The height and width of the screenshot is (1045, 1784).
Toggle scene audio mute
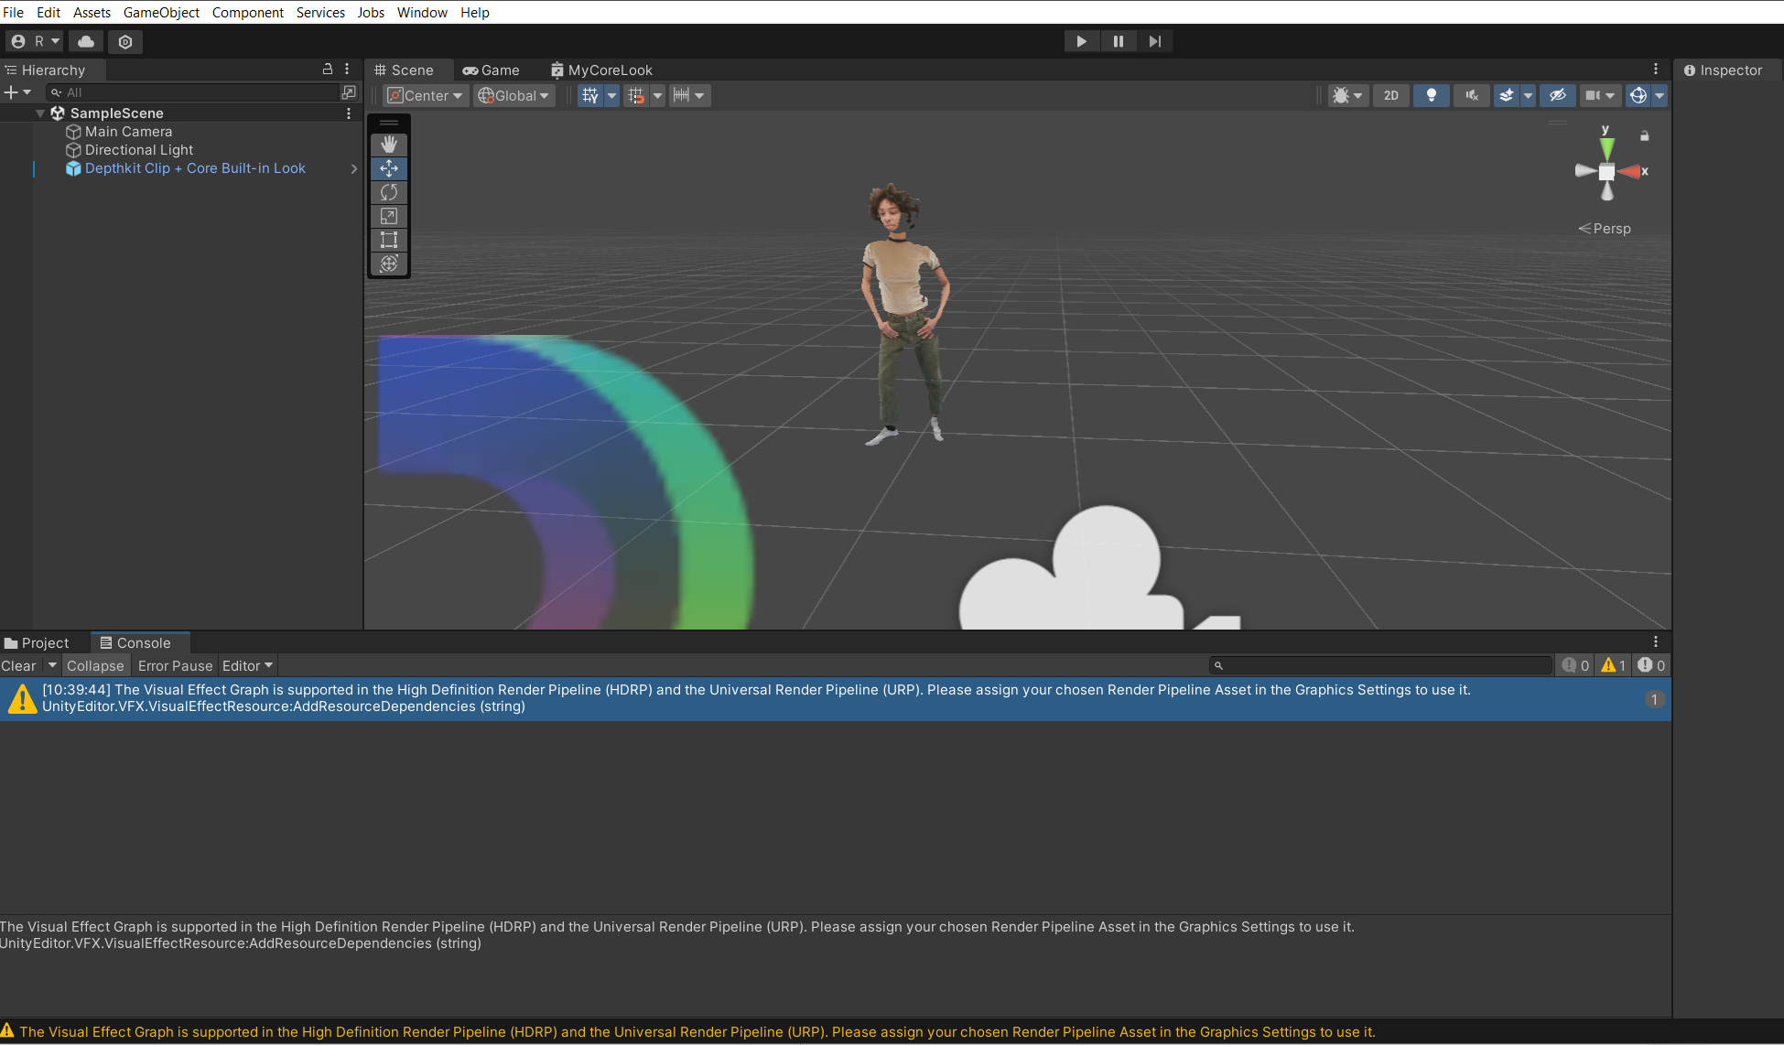1471,95
